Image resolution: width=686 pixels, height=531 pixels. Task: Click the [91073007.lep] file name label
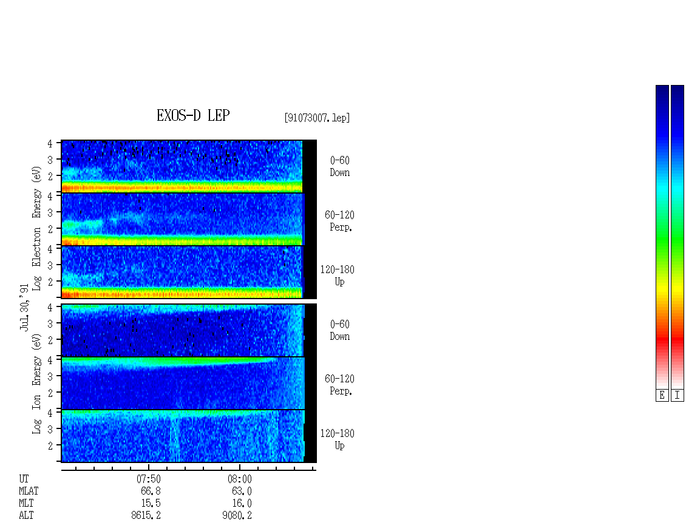317,118
